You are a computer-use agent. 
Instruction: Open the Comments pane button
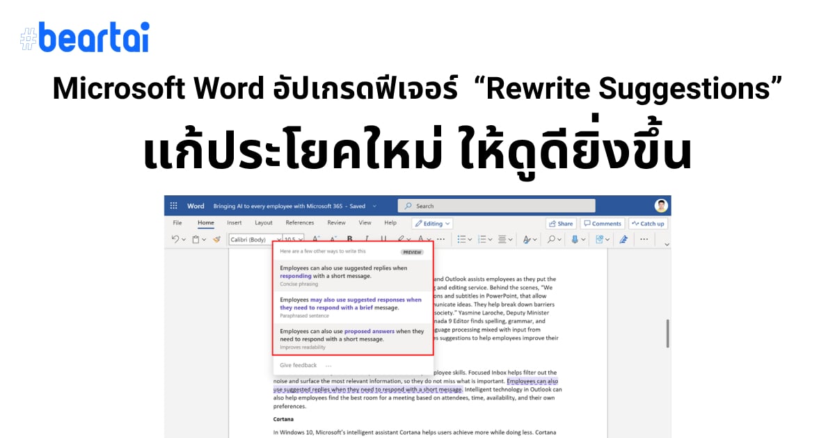603,224
